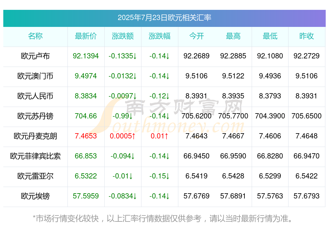Viewport: 329px width, 229px height.
Task: Click opening value 66.9450
Action: (x=196, y=156)
